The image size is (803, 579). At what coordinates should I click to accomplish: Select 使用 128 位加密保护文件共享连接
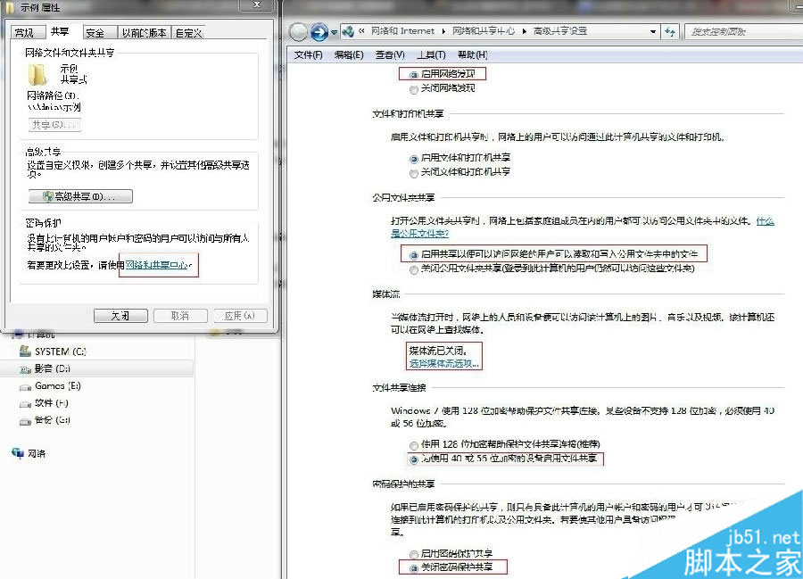[x=412, y=443]
